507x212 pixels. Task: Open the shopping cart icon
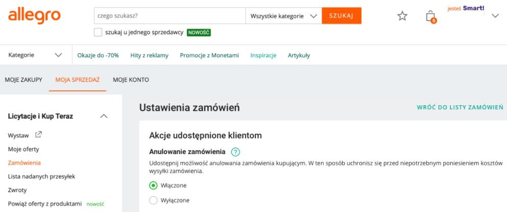click(x=430, y=16)
